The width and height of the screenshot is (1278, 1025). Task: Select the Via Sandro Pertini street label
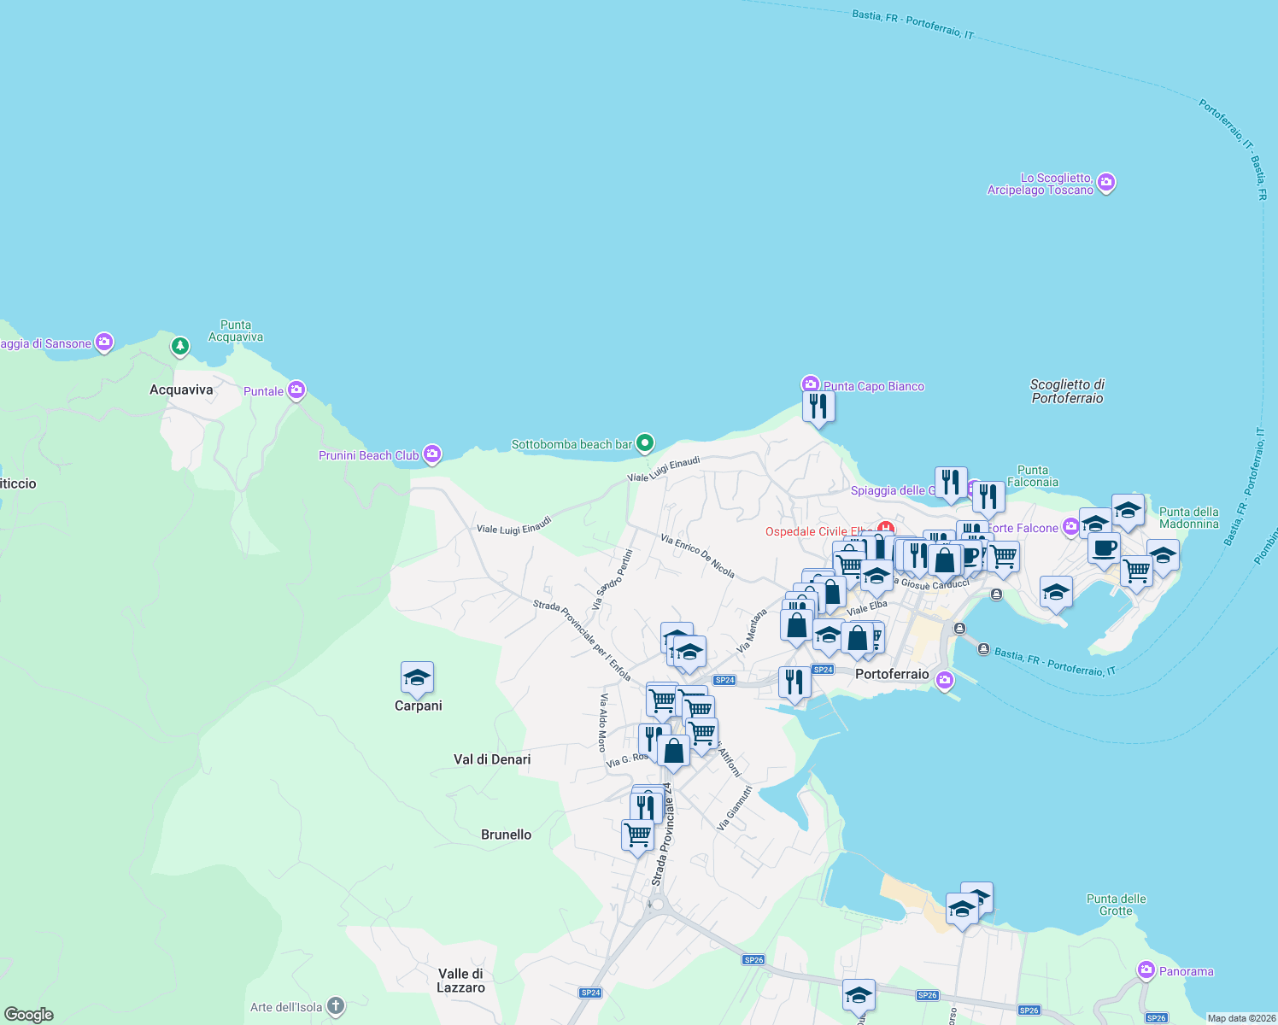613,579
